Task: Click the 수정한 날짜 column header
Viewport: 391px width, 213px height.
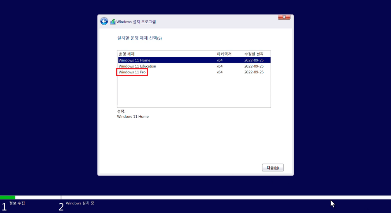Action: 254,54
